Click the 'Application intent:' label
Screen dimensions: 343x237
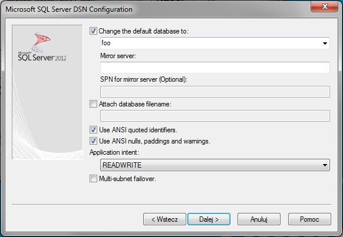pyautogui.click(x=114, y=152)
